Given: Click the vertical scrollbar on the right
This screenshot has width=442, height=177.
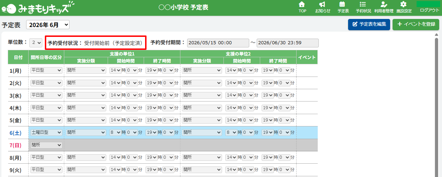Looking at the screenshot, I should 436,105.
